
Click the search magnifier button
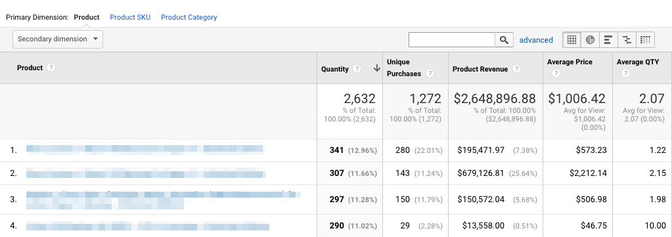point(504,40)
